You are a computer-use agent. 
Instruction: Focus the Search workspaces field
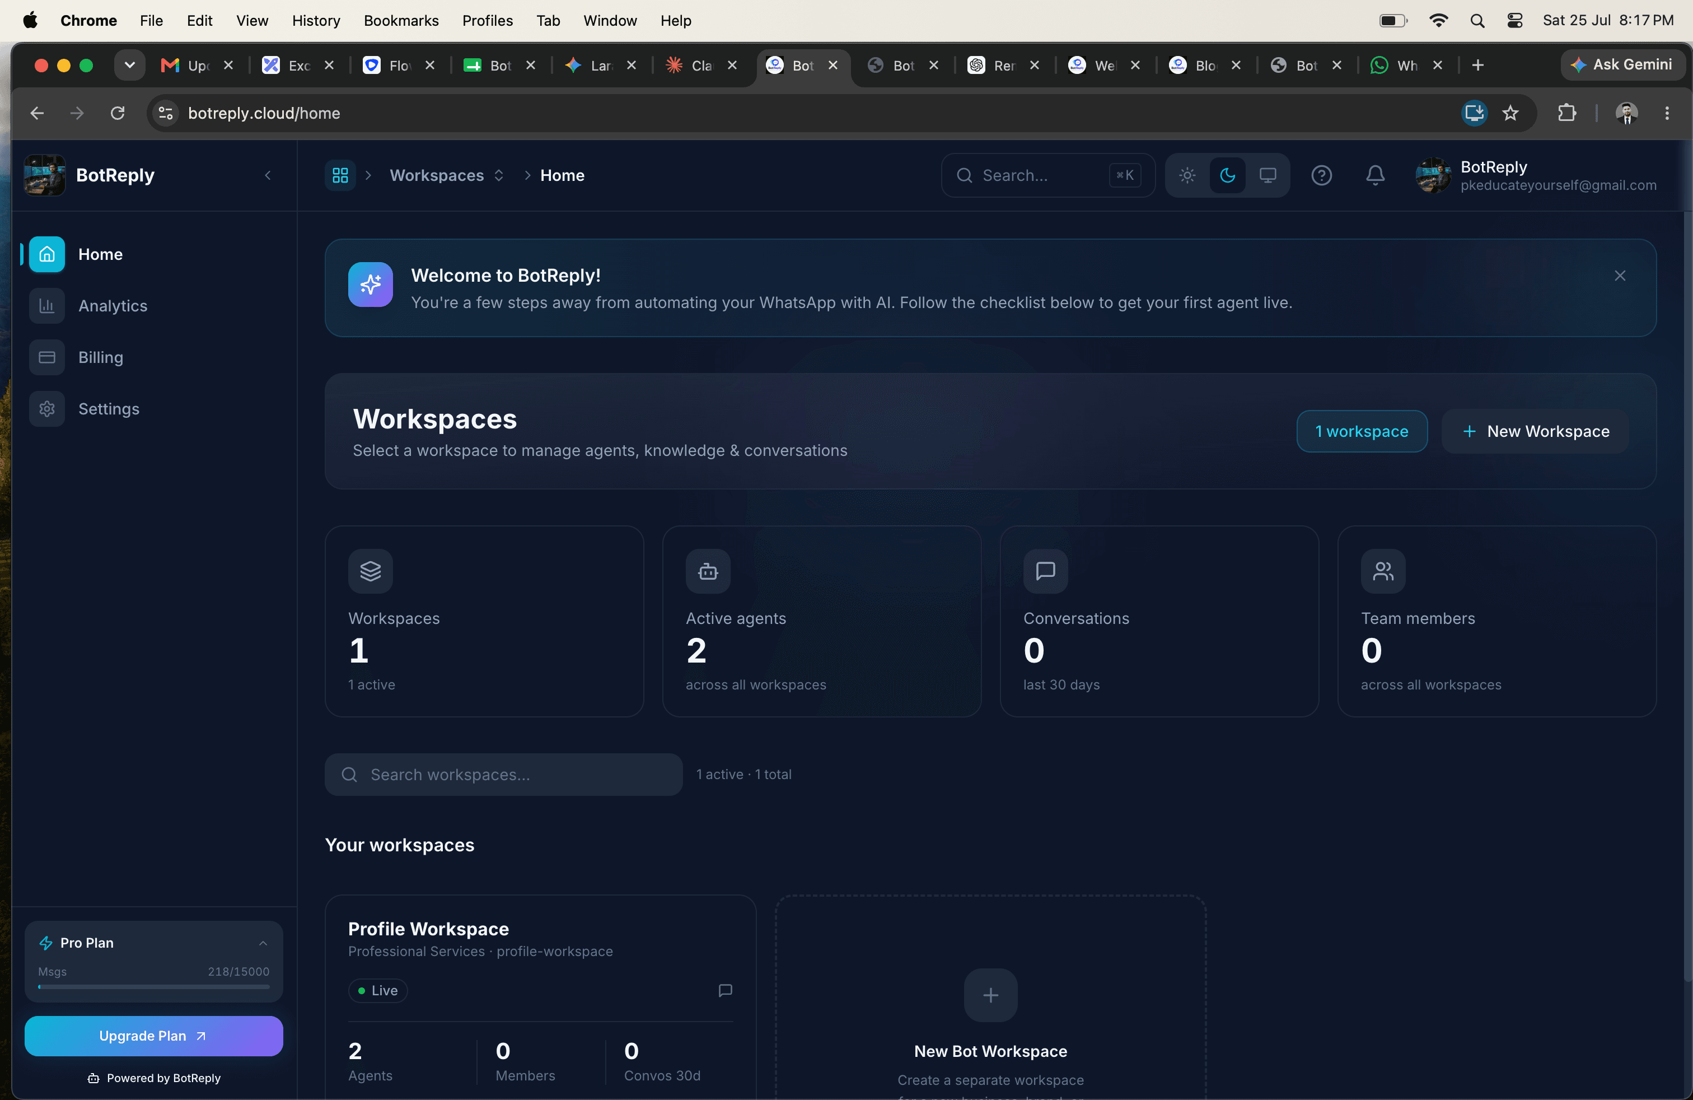(504, 774)
